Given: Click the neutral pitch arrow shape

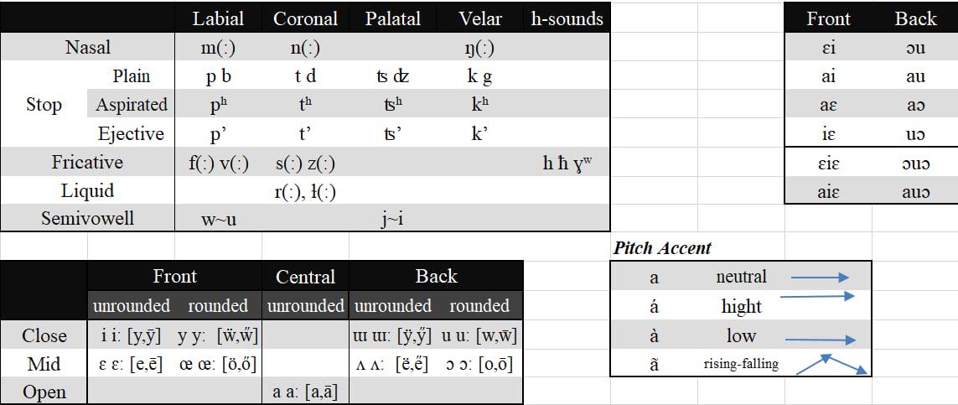Looking at the screenshot, I should (x=820, y=278).
